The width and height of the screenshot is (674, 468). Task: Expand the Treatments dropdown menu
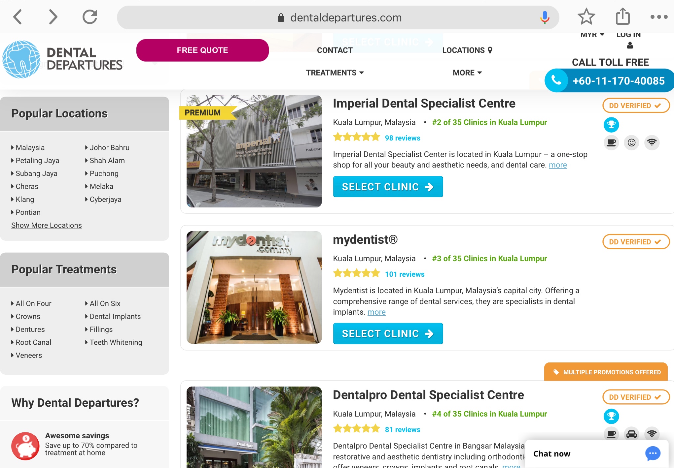point(335,73)
